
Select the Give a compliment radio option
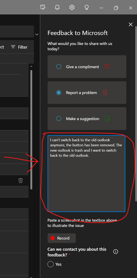click(59, 67)
